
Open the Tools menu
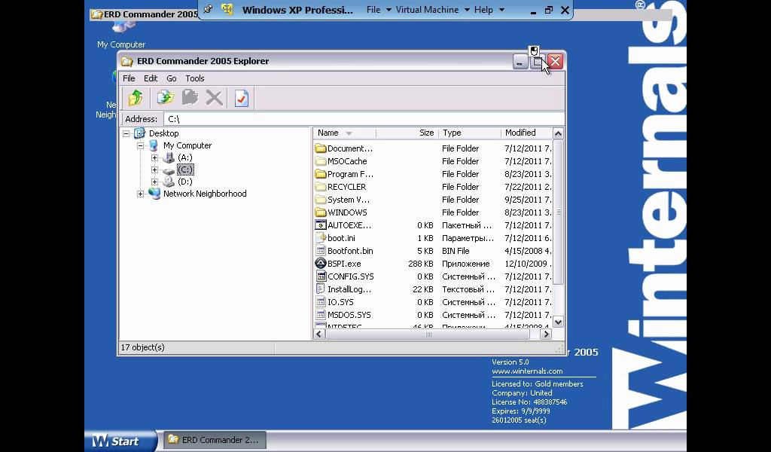195,78
